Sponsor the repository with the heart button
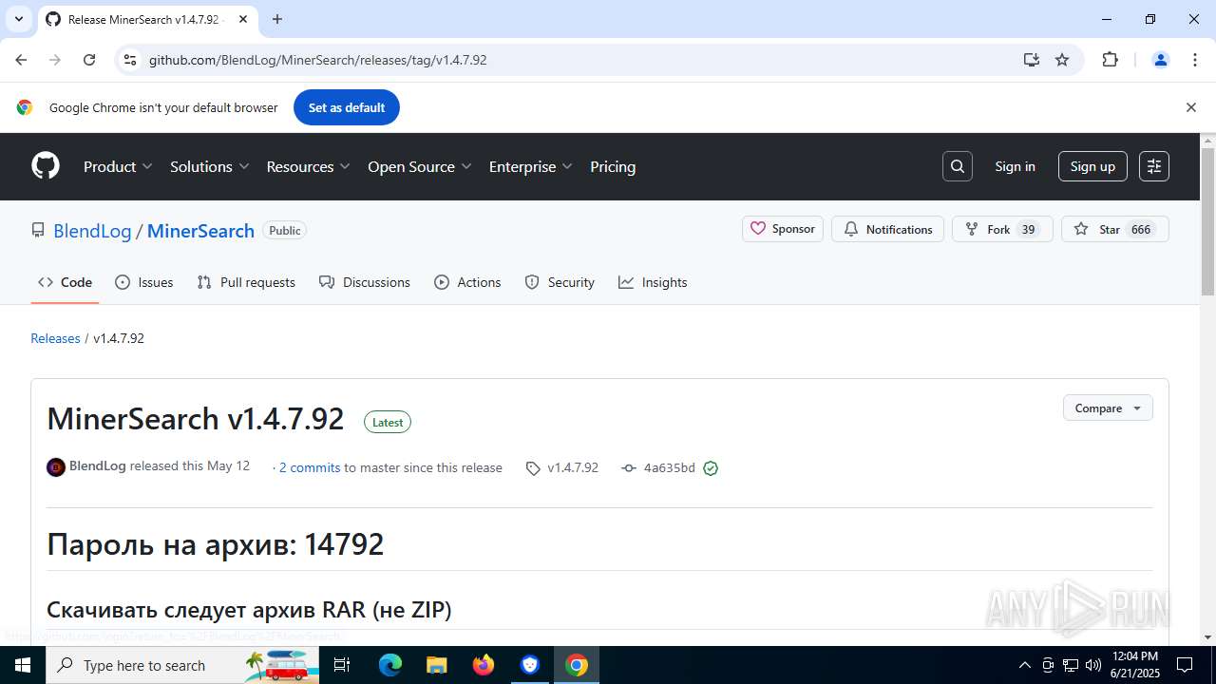The height and width of the screenshot is (684, 1216). (783, 229)
